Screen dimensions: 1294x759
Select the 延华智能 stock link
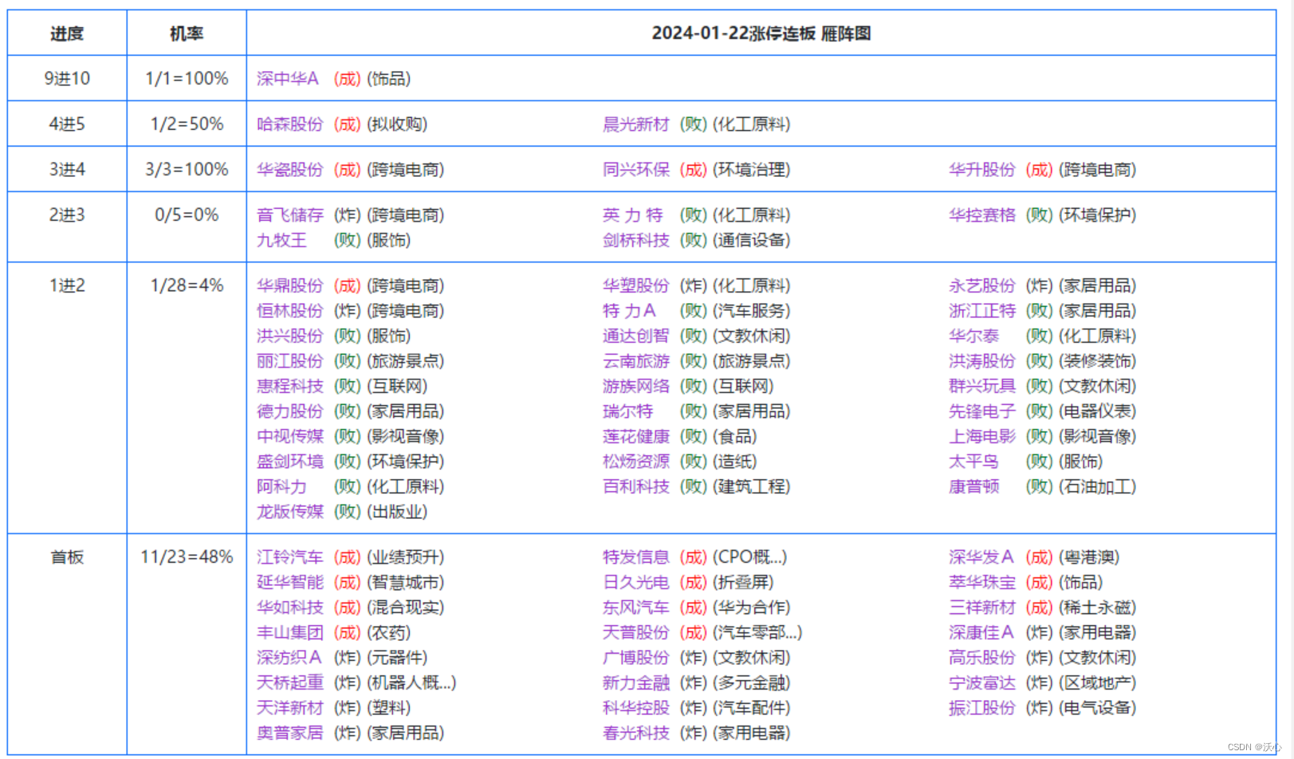coord(290,582)
